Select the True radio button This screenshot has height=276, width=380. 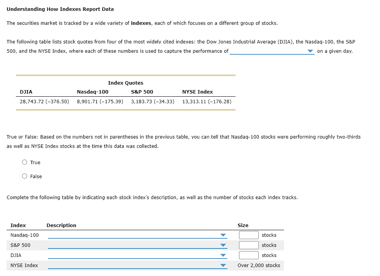25,162
